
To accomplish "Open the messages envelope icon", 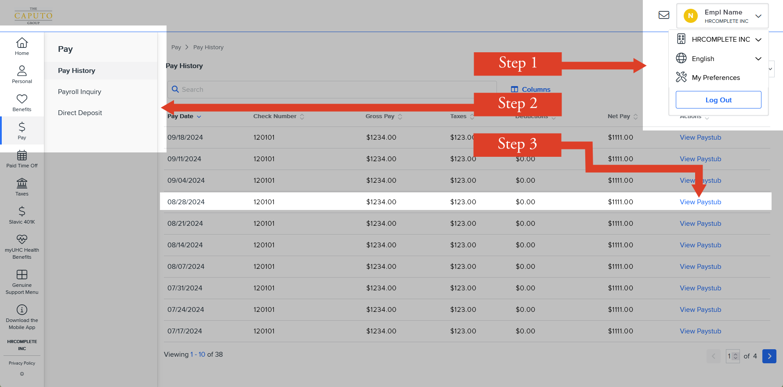I will [664, 15].
